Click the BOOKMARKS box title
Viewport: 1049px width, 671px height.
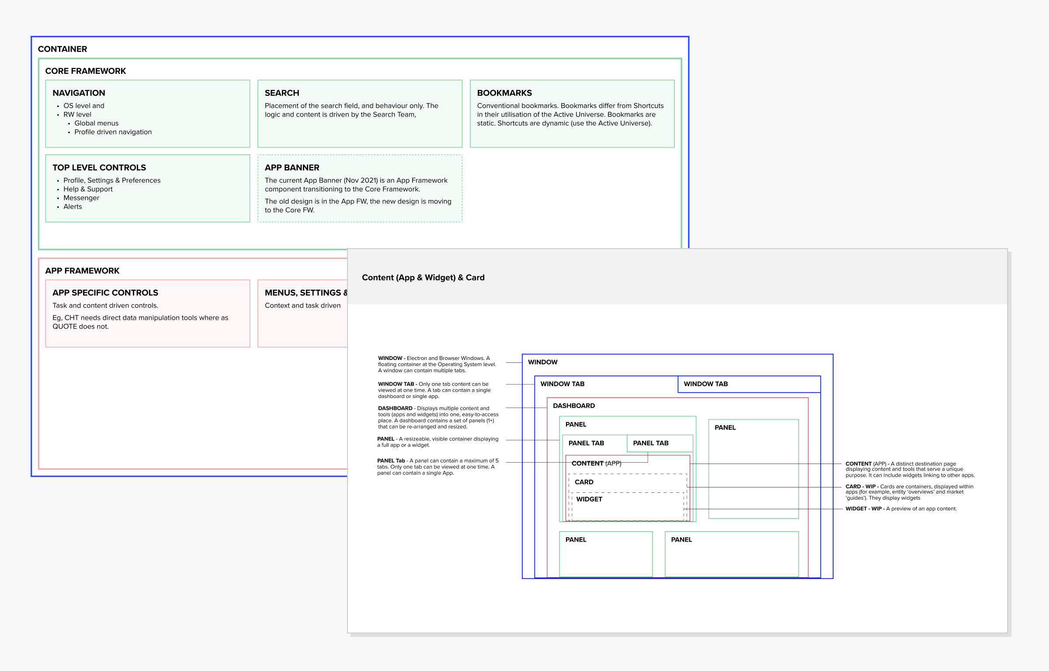pos(504,93)
